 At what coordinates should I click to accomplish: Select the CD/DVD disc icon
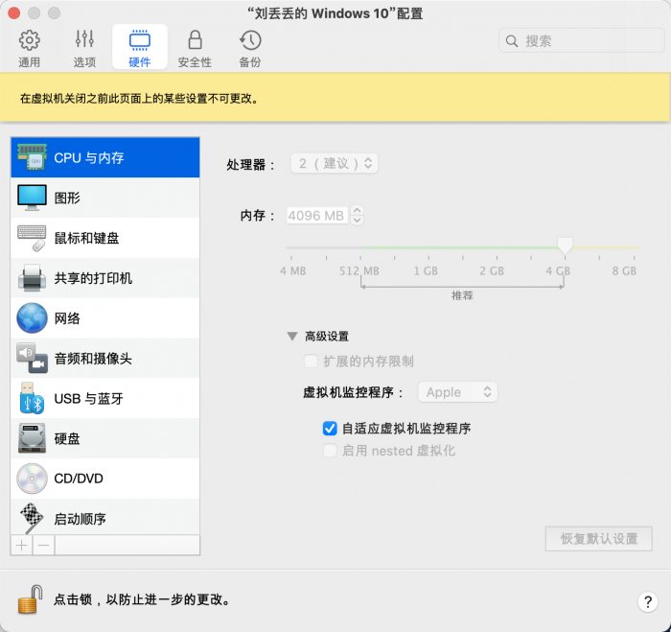tap(32, 479)
